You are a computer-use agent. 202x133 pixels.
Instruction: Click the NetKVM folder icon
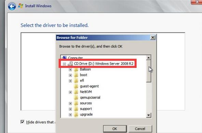(x=76, y=92)
